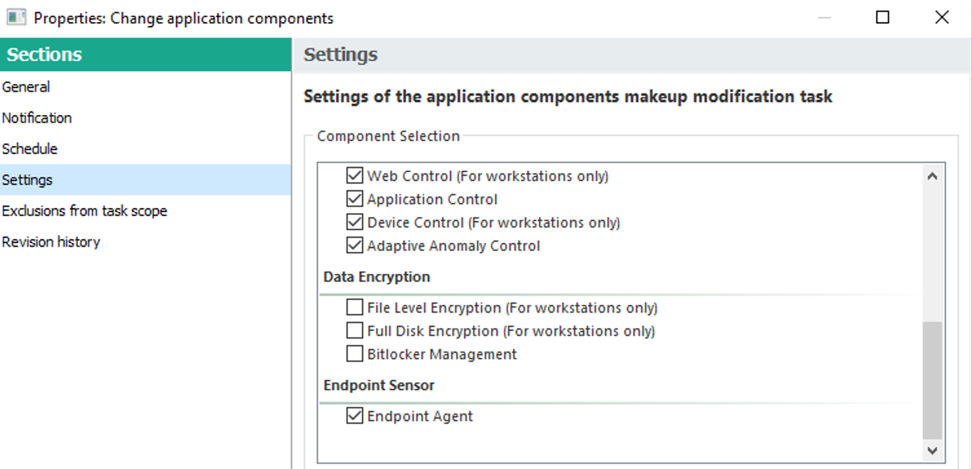Viewport: 972px width, 469px height.
Task: Click the Properties window title bar icon
Action: point(16,17)
